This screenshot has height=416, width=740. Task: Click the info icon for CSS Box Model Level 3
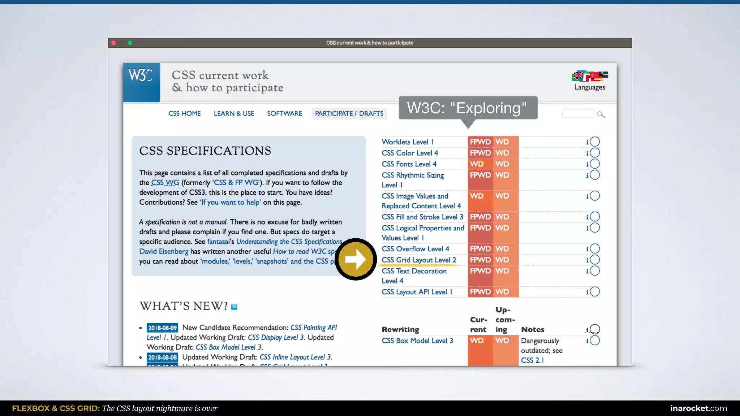point(587,341)
